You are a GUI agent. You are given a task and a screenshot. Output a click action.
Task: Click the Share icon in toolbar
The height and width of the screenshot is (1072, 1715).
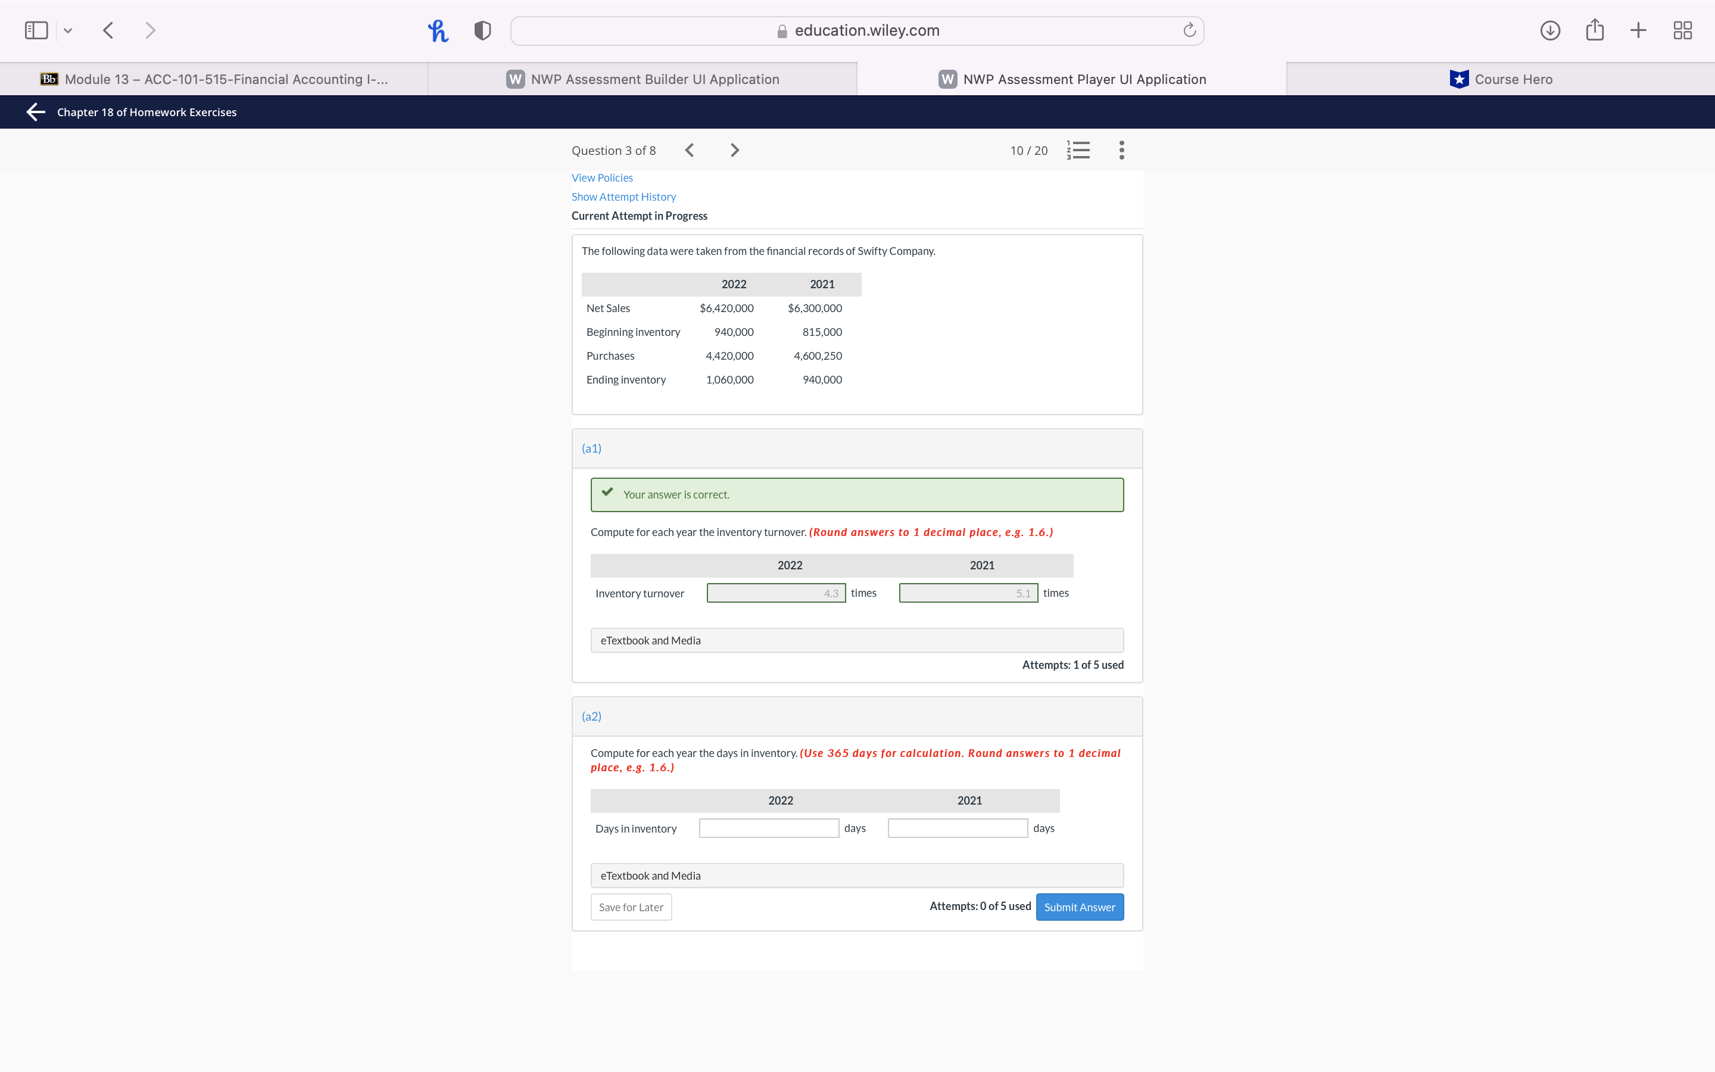point(1595,30)
